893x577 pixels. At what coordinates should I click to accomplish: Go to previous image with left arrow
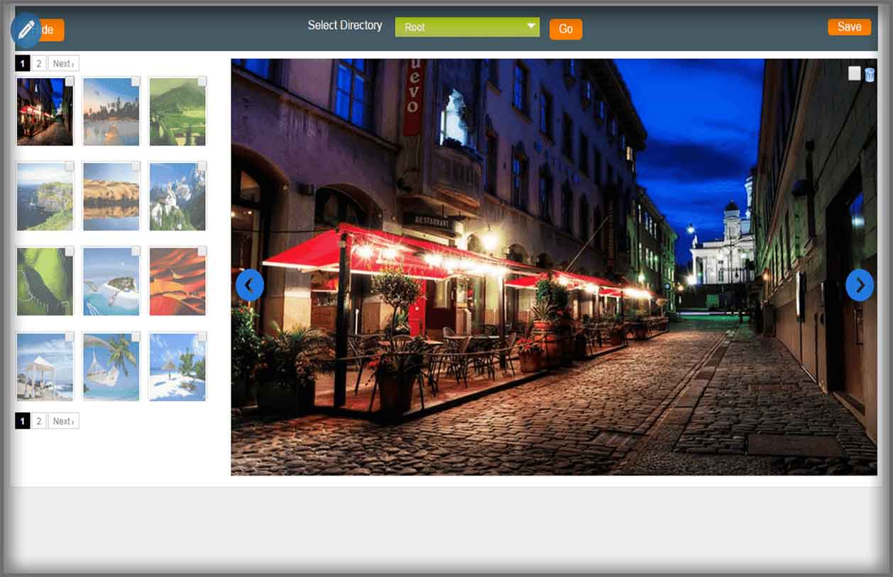[x=249, y=285]
